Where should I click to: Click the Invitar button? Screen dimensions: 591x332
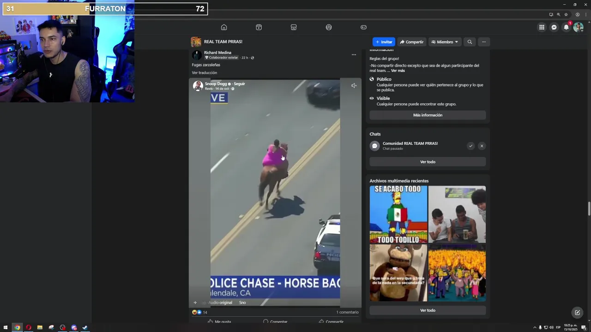(384, 42)
